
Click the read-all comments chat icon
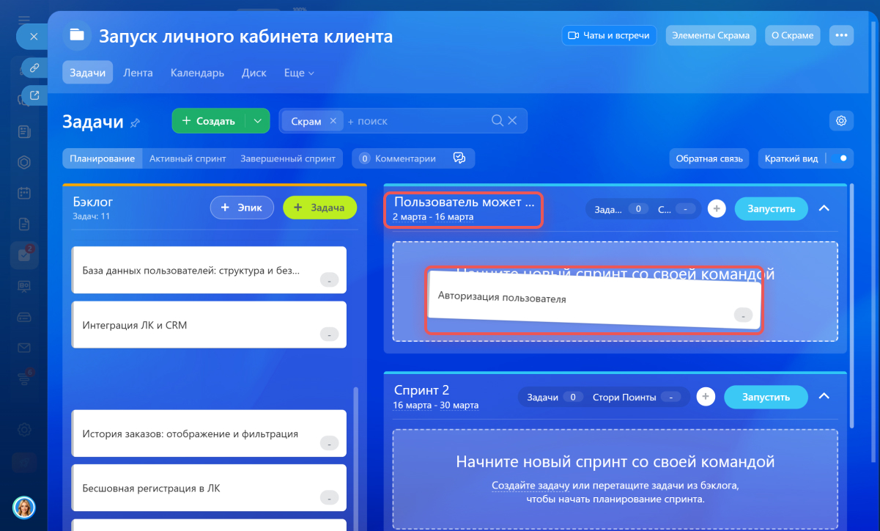coord(459,158)
